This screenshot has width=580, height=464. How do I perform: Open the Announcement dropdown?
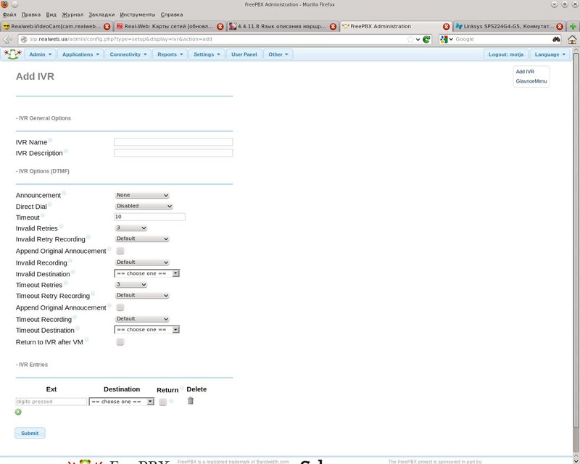(x=142, y=195)
